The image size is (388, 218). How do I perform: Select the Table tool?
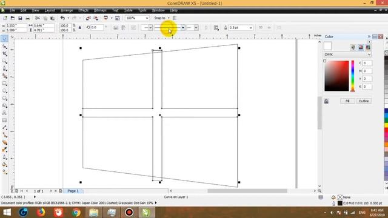tap(4, 121)
